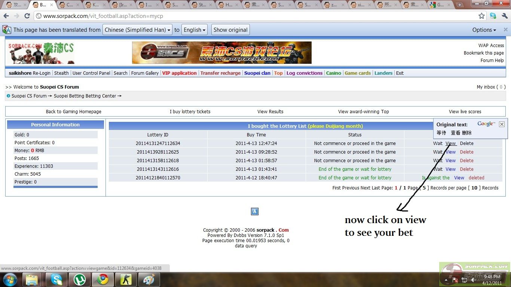Viewport: 511px width, 287px height.
Task: Open a new browser tab
Action: point(460,5)
